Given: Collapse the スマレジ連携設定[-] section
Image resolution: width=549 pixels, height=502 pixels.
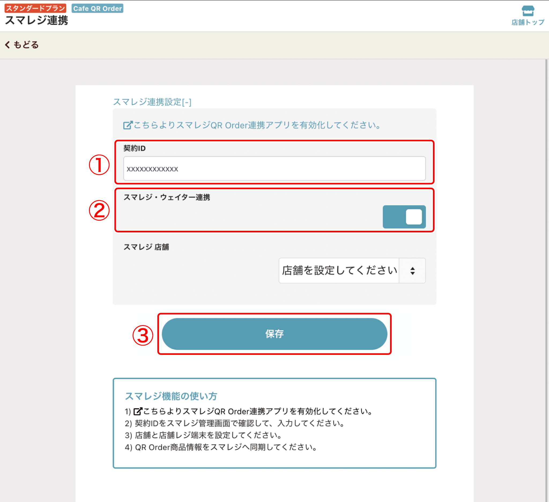Looking at the screenshot, I should [x=152, y=102].
